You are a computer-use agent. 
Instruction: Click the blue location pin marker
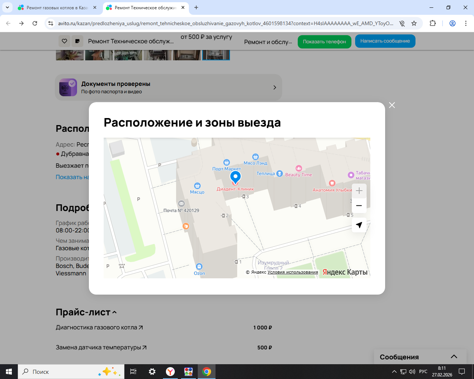click(235, 177)
